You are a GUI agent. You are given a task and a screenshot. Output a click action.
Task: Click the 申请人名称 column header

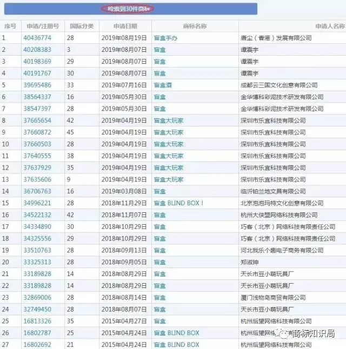pyautogui.click(x=330, y=26)
